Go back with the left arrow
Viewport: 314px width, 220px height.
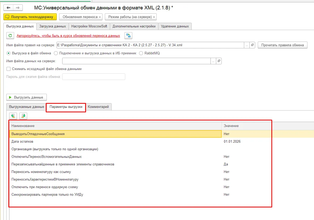(x=8, y=8)
